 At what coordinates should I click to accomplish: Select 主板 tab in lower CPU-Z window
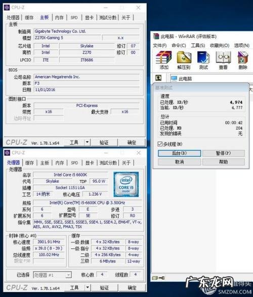(x=45, y=163)
